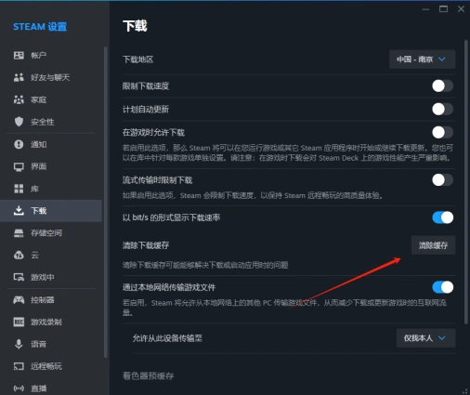Turn on 在游戏时允许下载 toggle
Screen dimensions: 470x395
pos(442,132)
